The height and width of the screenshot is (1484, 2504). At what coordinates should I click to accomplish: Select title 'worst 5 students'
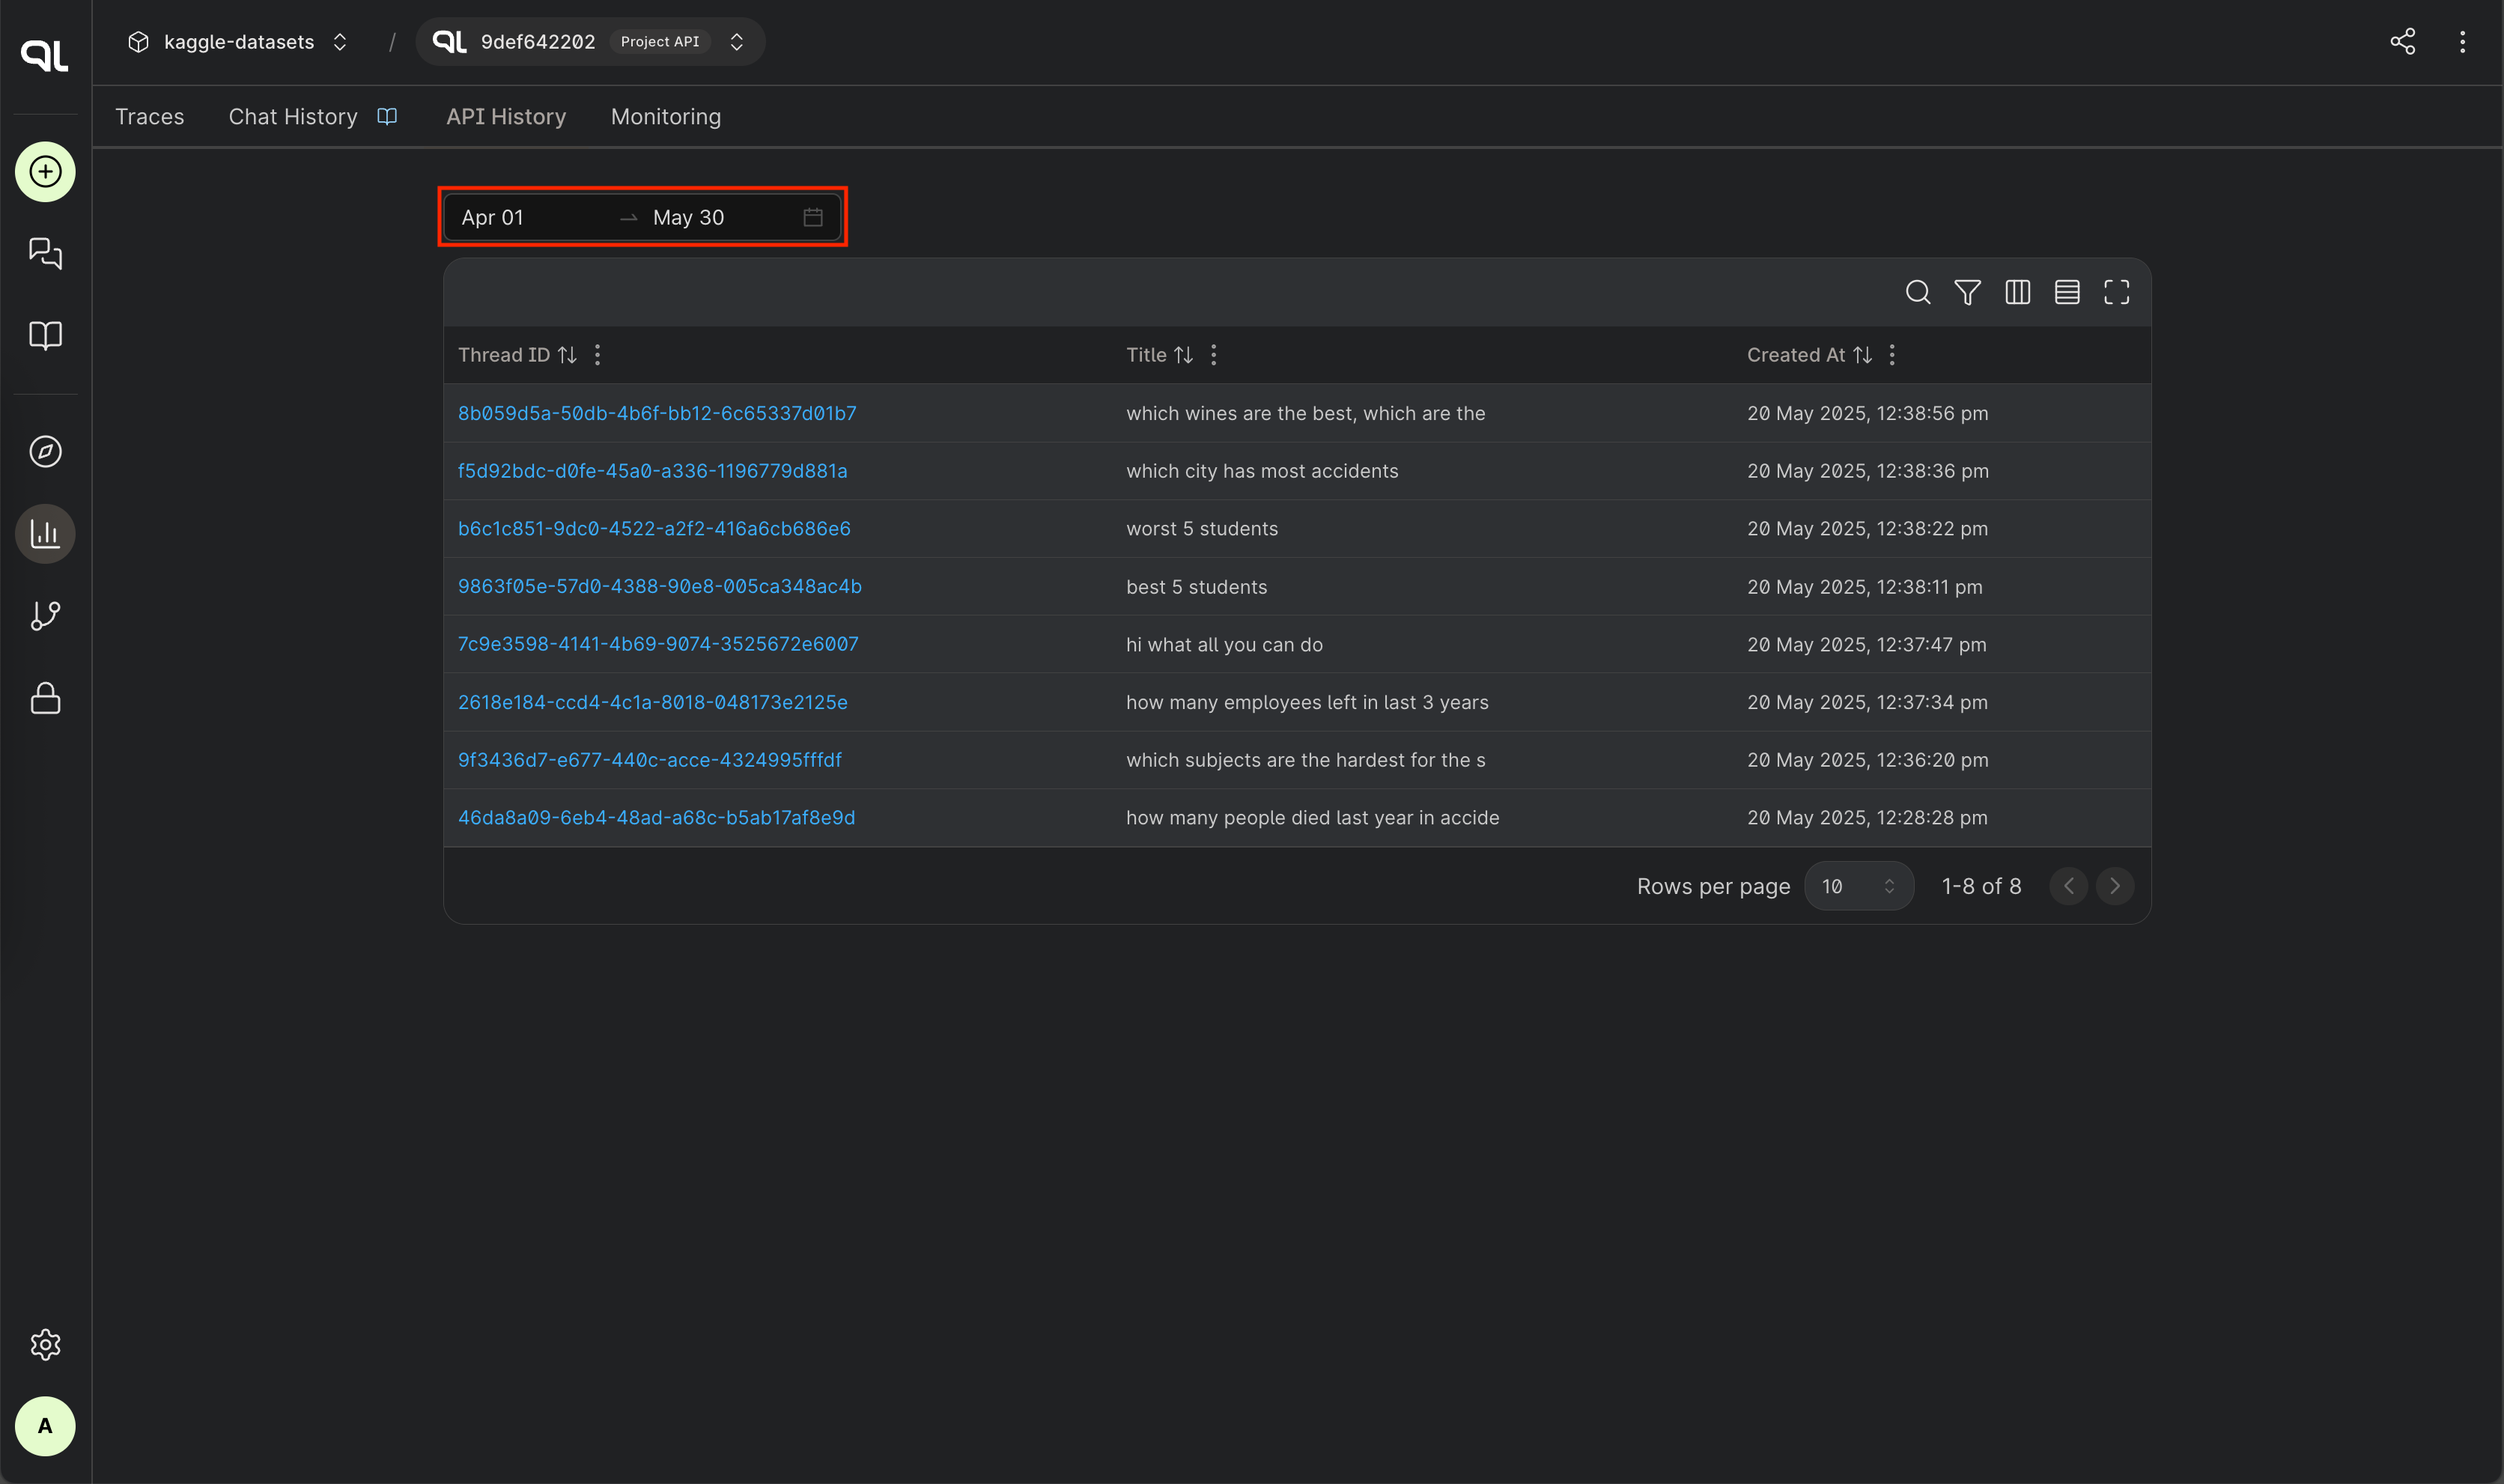(1202, 528)
